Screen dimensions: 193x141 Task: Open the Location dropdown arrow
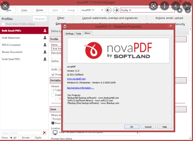pyautogui.click(x=138, y=133)
